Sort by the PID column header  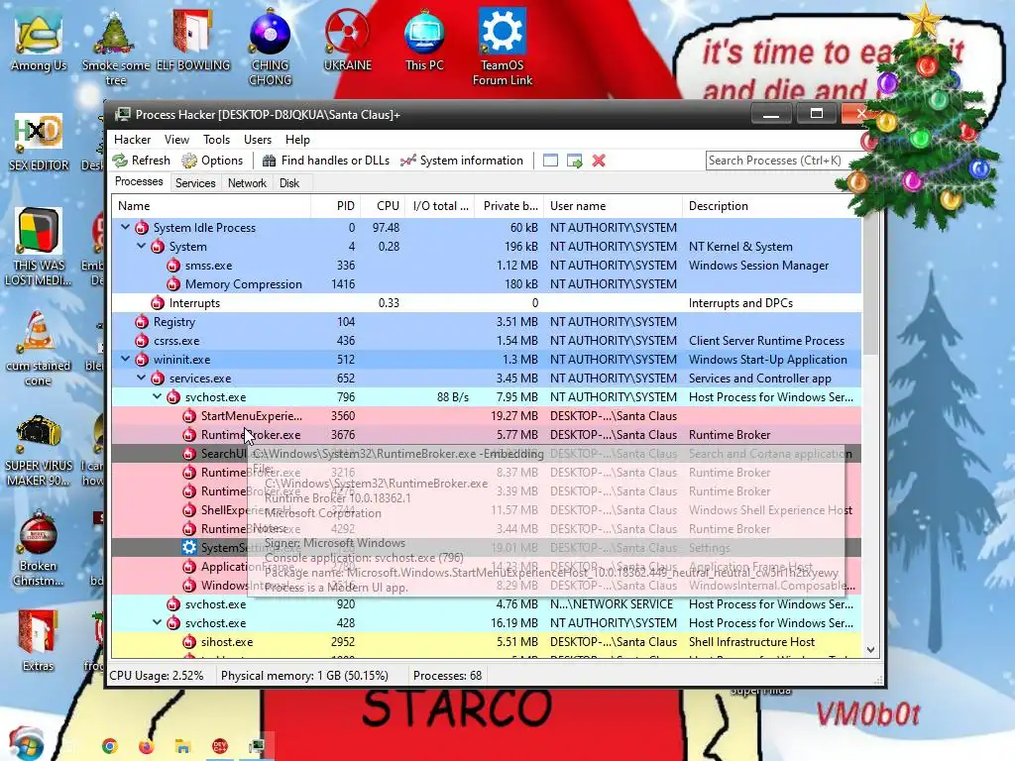[x=336, y=206]
